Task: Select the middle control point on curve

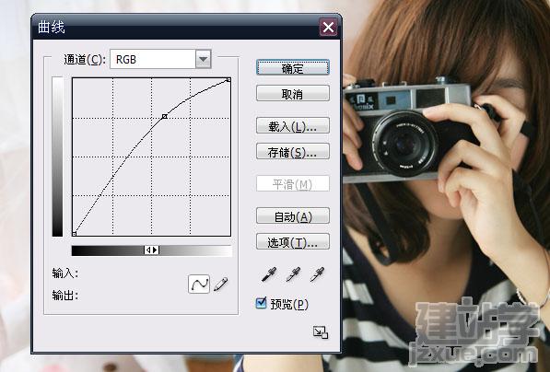Action: point(165,116)
